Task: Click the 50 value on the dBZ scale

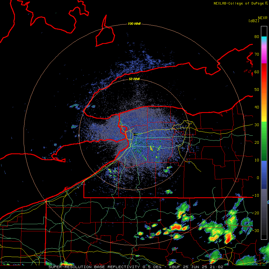Action: [257, 90]
